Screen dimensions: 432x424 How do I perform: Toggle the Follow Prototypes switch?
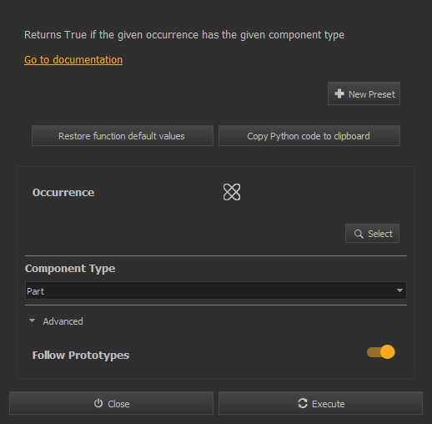tap(381, 352)
